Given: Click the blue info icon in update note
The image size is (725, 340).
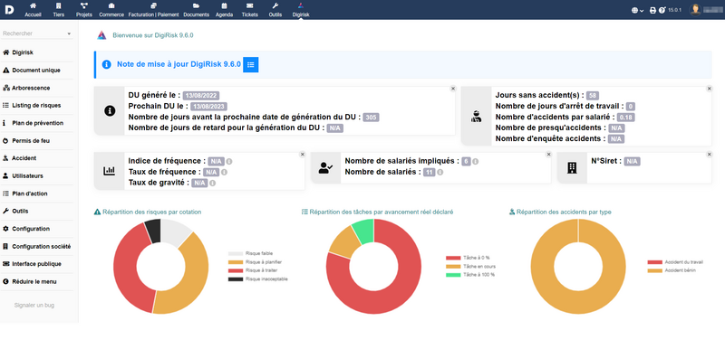Looking at the screenshot, I should point(106,64).
